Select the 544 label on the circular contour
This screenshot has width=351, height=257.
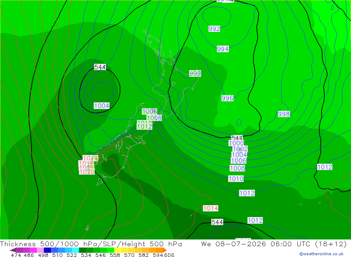pos(100,67)
